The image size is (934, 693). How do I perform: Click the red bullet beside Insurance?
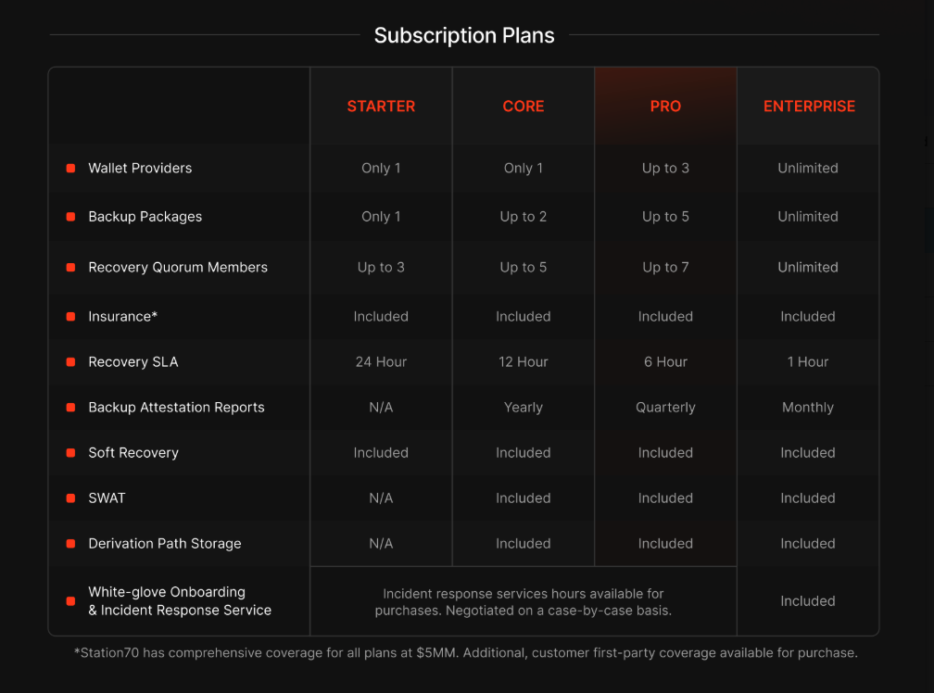point(70,317)
